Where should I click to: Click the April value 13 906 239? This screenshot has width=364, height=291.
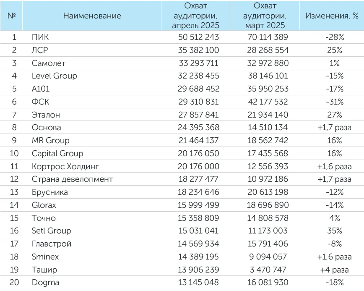coord(195,270)
